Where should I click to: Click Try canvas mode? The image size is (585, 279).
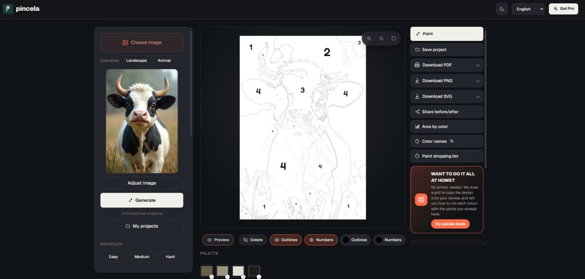(450, 224)
